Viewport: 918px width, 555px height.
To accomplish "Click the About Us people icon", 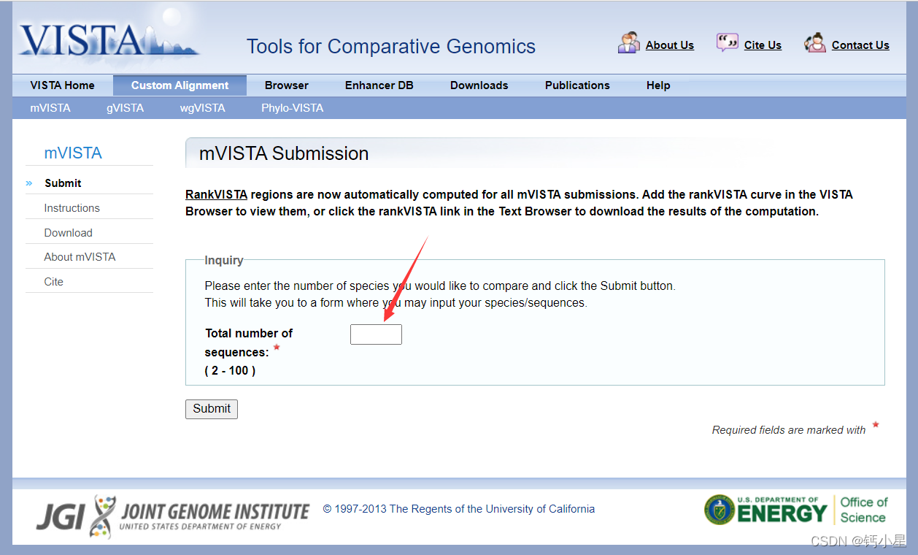I will point(628,43).
